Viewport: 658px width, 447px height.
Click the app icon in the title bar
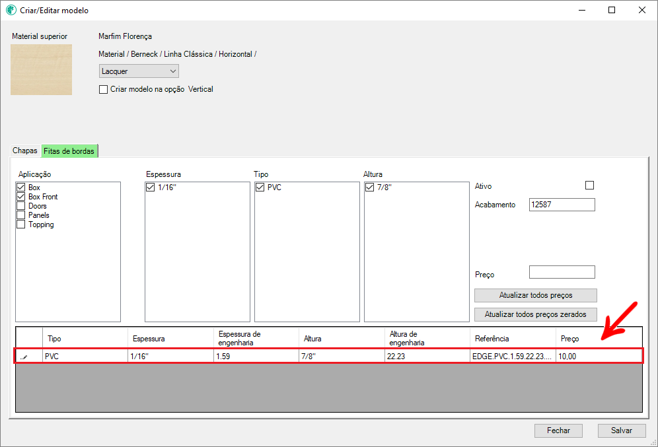coord(11,11)
